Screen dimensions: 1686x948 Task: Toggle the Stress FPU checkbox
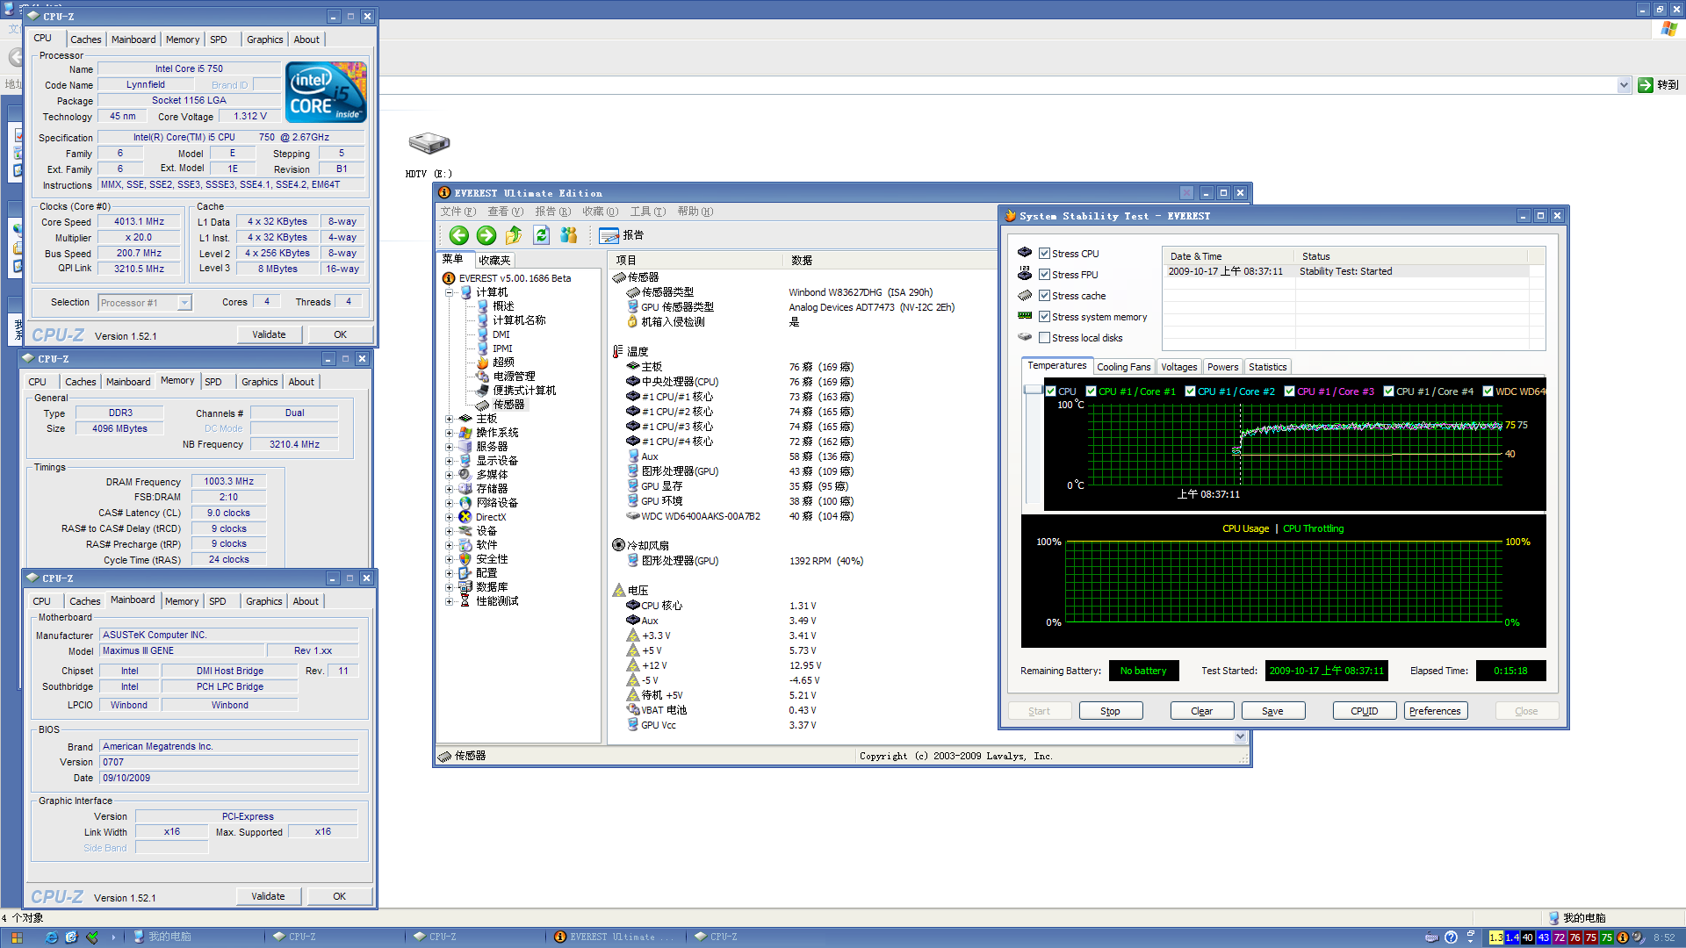click(x=1044, y=275)
